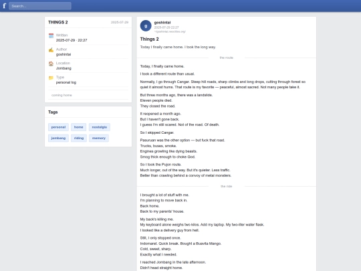Click the author value goshintai in sidebar

coord(64,54)
